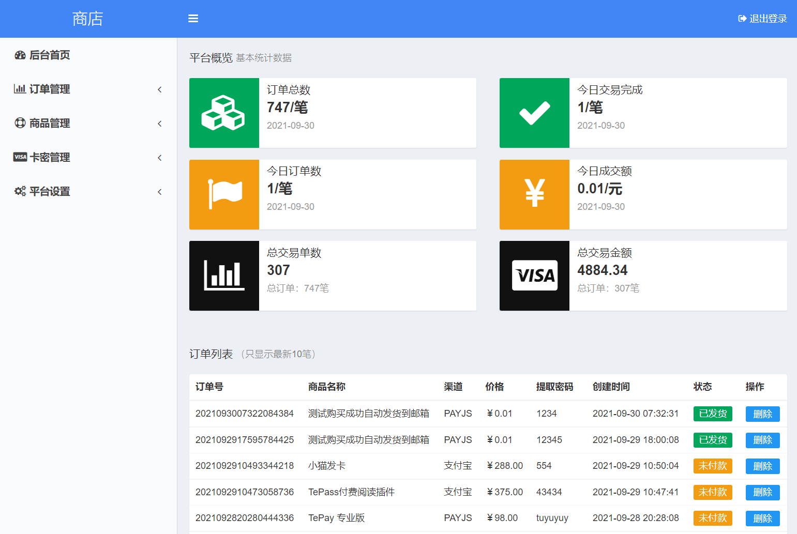This screenshot has width=797, height=534.
Task: Toggle the hamburger sidebar menu icon
Action: point(193,19)
